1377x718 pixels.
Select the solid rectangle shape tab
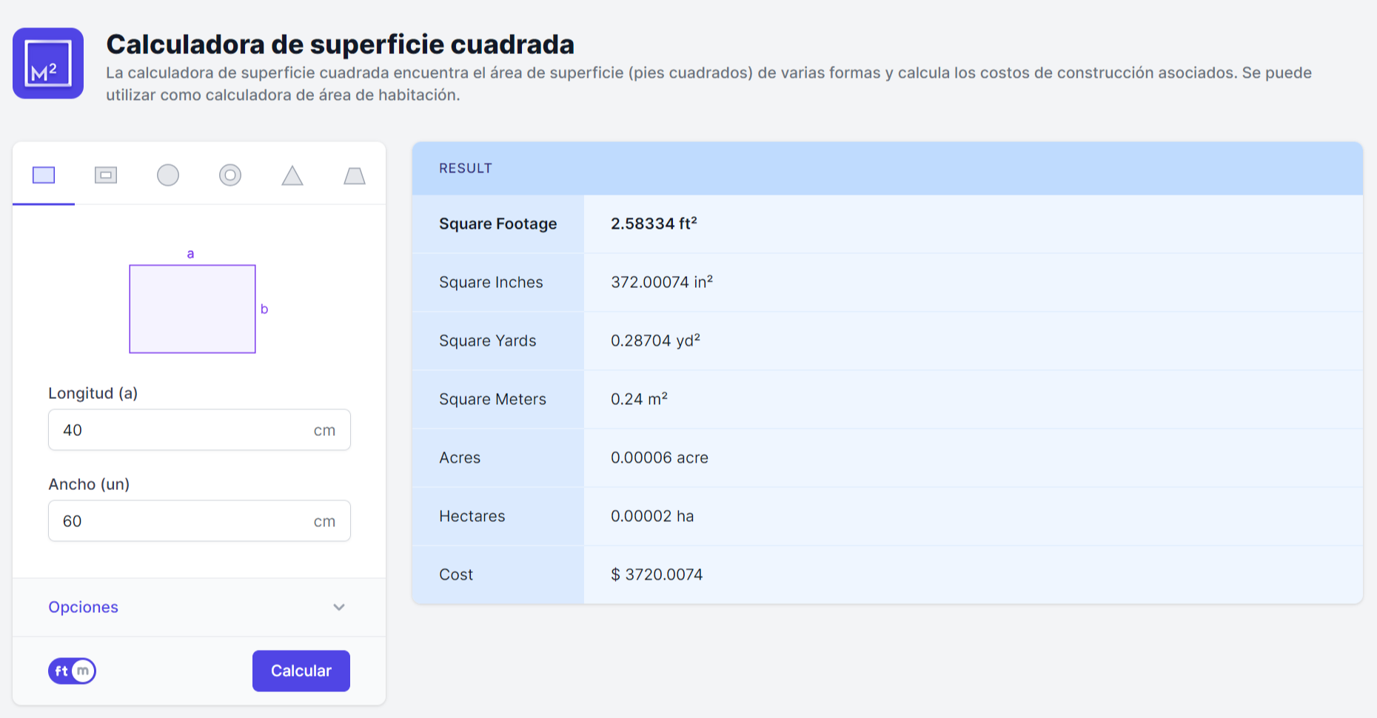tap(44, 175)
